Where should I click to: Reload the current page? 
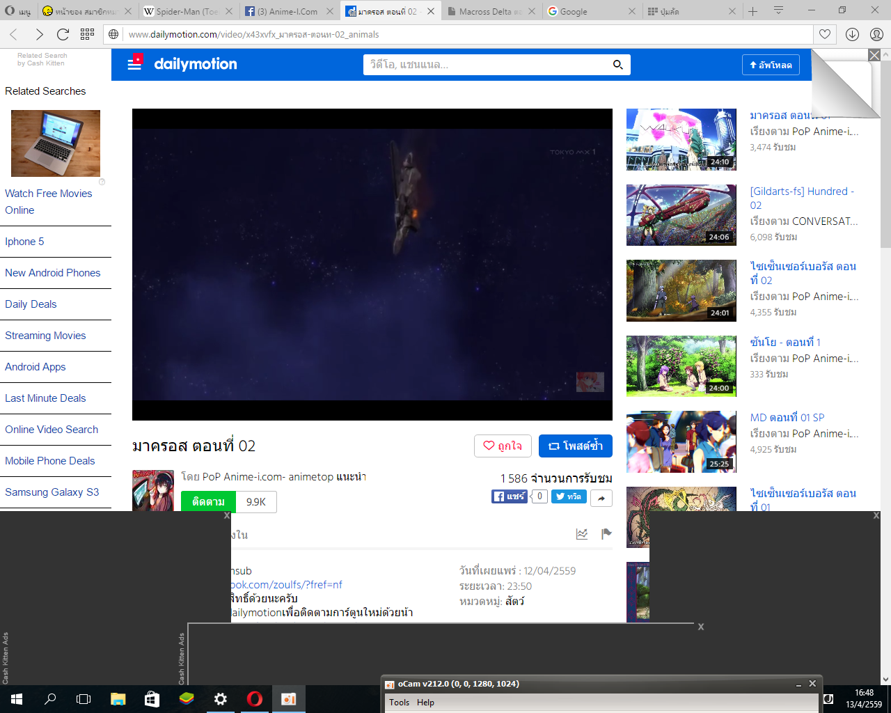(x=63, y=34)
